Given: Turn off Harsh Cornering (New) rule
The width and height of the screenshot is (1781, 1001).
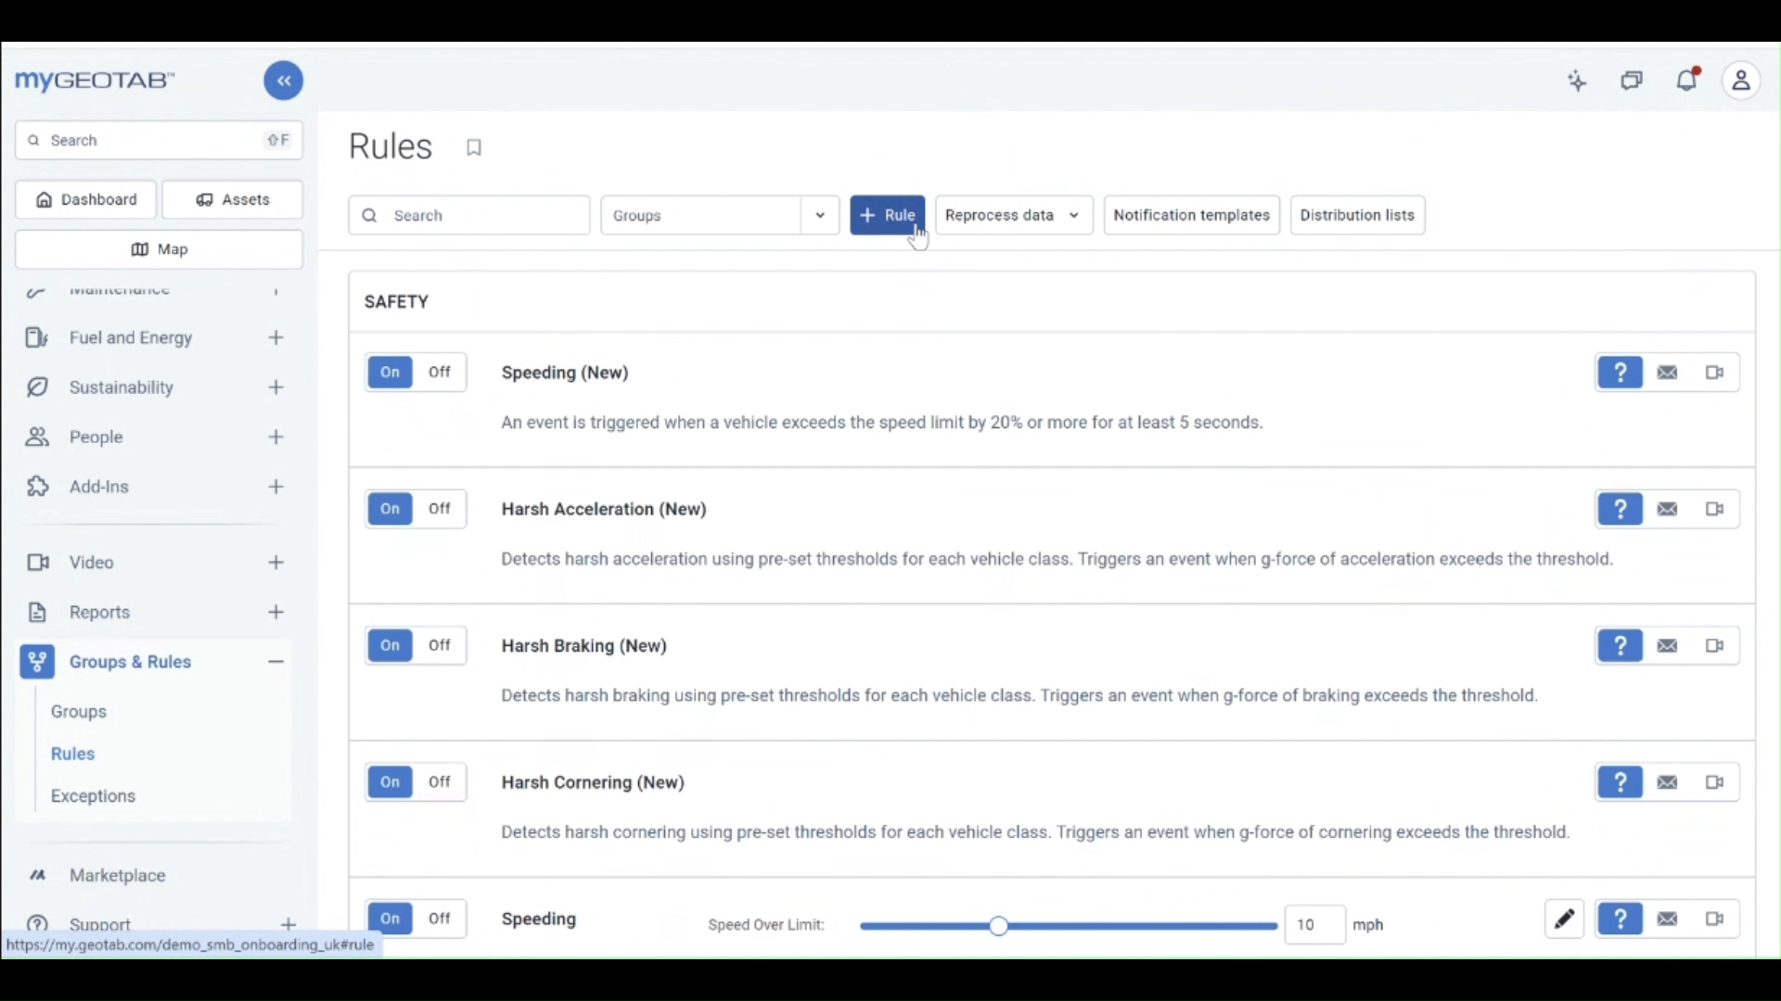Looking at the screenshot, I should [441, 783].
